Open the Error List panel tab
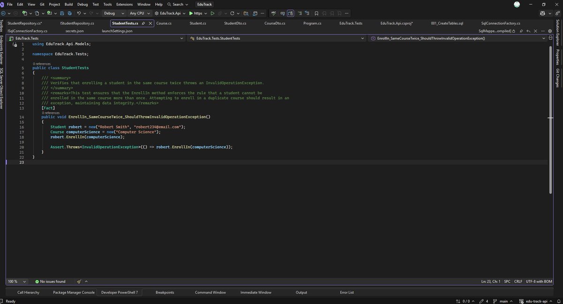Image resolution: width=563 pixels, height=304 pixels. point(347,292)
